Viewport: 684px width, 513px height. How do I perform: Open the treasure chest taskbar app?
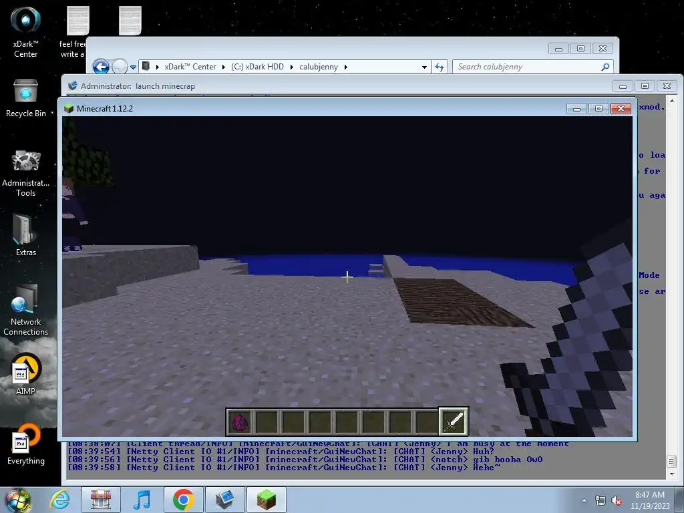101,500
